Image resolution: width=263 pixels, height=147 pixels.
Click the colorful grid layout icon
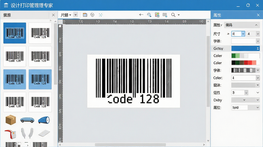coord(157,15)
